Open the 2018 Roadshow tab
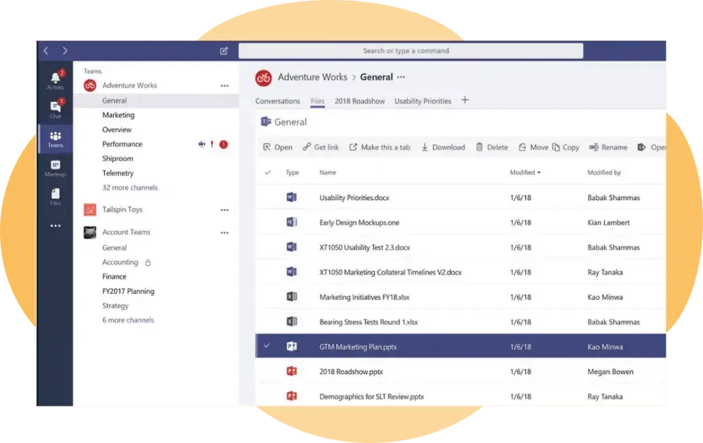703x443 pixels. (359, 101)
